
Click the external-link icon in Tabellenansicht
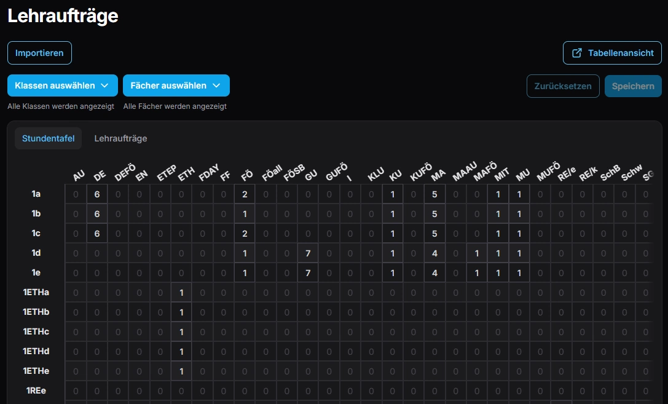pos(577,53)
